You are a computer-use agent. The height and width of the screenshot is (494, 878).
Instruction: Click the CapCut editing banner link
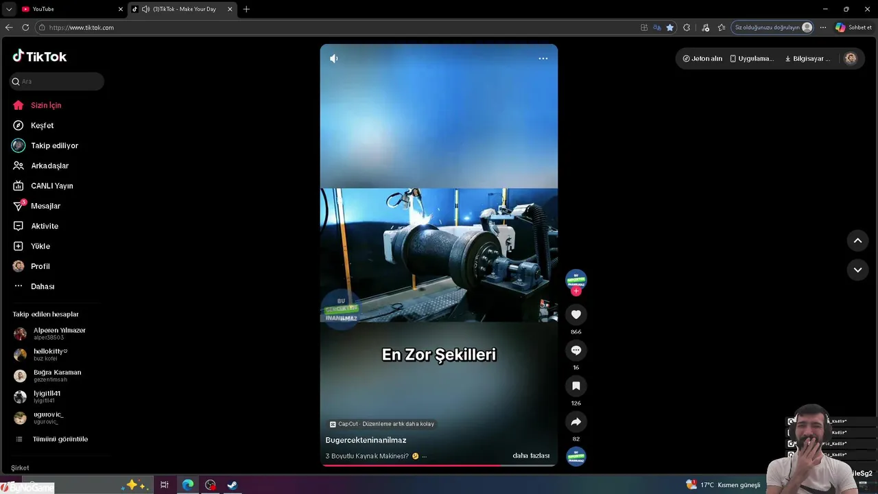(x=382, y=424)
